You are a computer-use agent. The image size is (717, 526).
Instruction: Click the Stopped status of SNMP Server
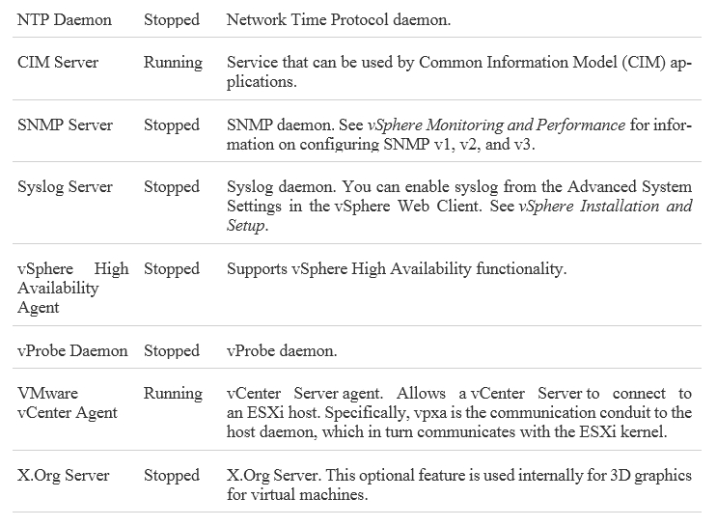pyautogui.click(x=172, y=125)
